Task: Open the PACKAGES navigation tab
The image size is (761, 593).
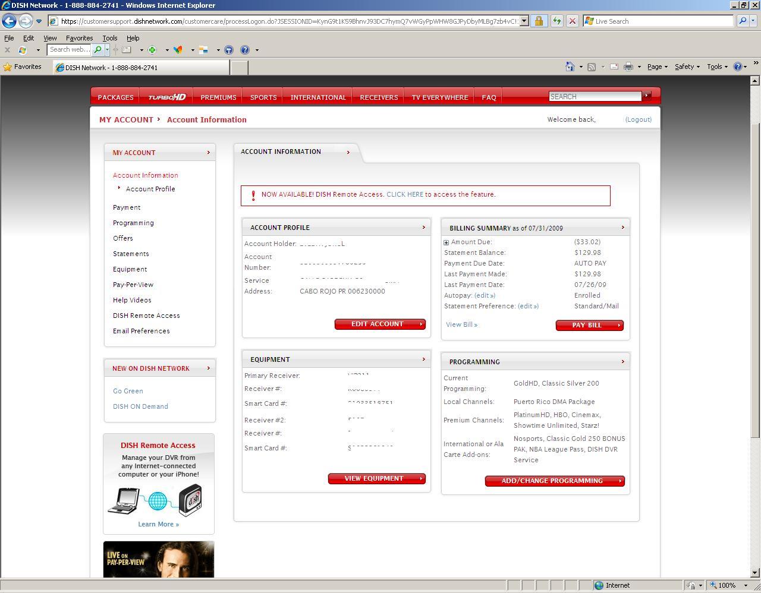Action: pyautogui.click(x=115, y=97)
